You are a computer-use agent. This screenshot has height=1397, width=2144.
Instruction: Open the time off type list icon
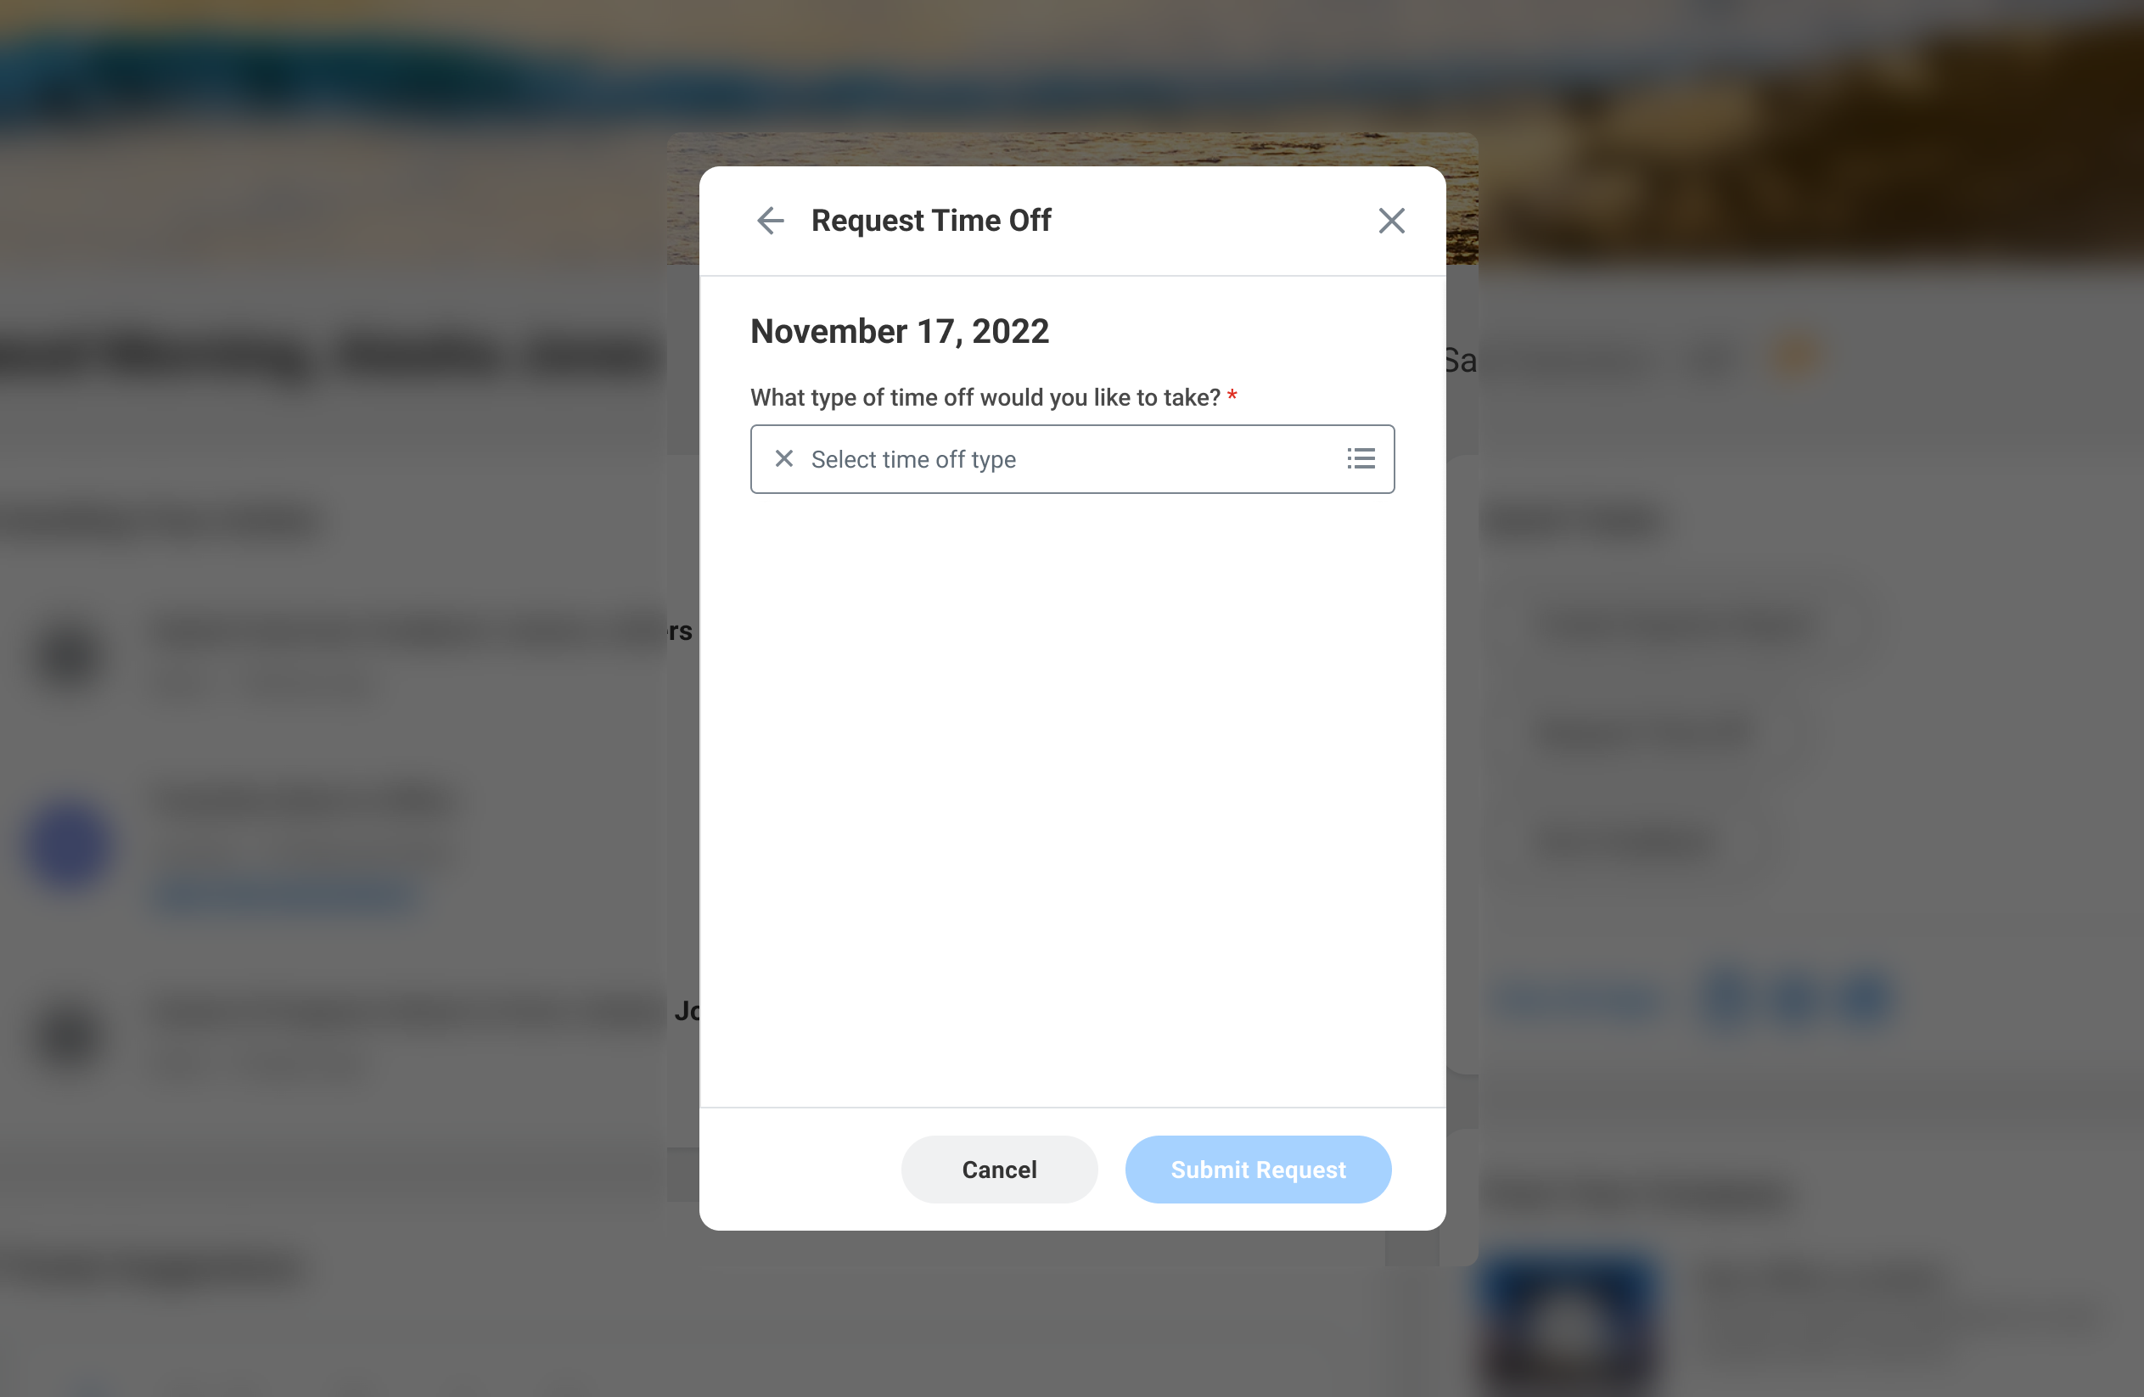1361,458
